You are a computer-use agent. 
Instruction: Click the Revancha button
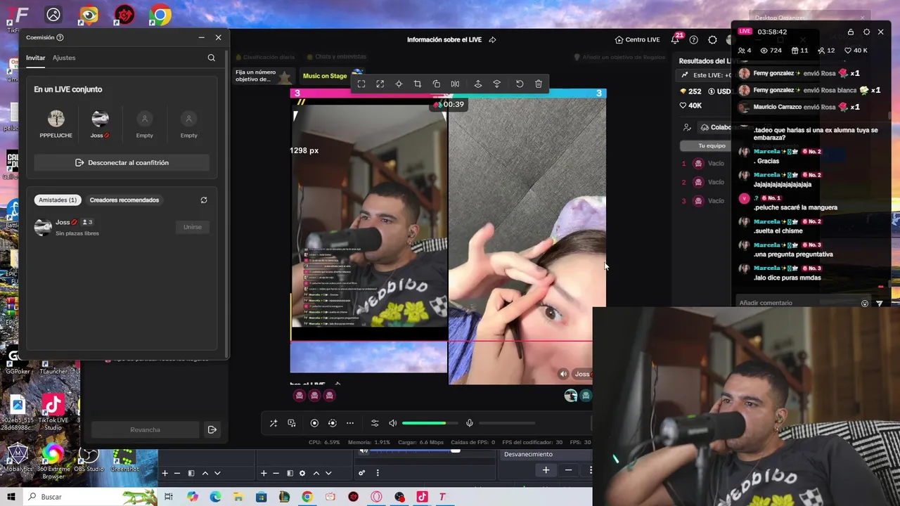pos(145,429)
